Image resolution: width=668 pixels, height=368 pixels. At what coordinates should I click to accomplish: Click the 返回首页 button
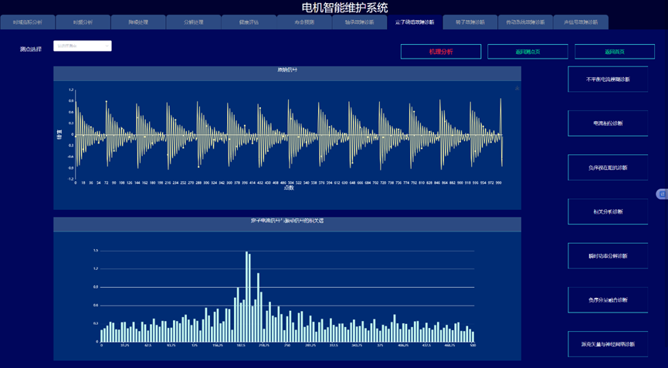click(615, 52)
